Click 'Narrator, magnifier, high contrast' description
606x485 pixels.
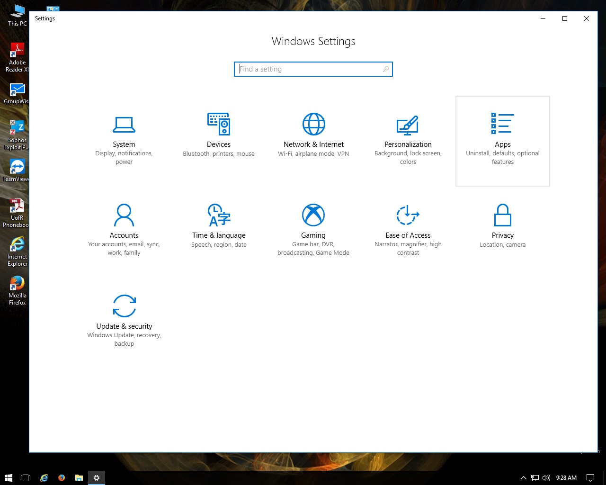coord(408,249)
